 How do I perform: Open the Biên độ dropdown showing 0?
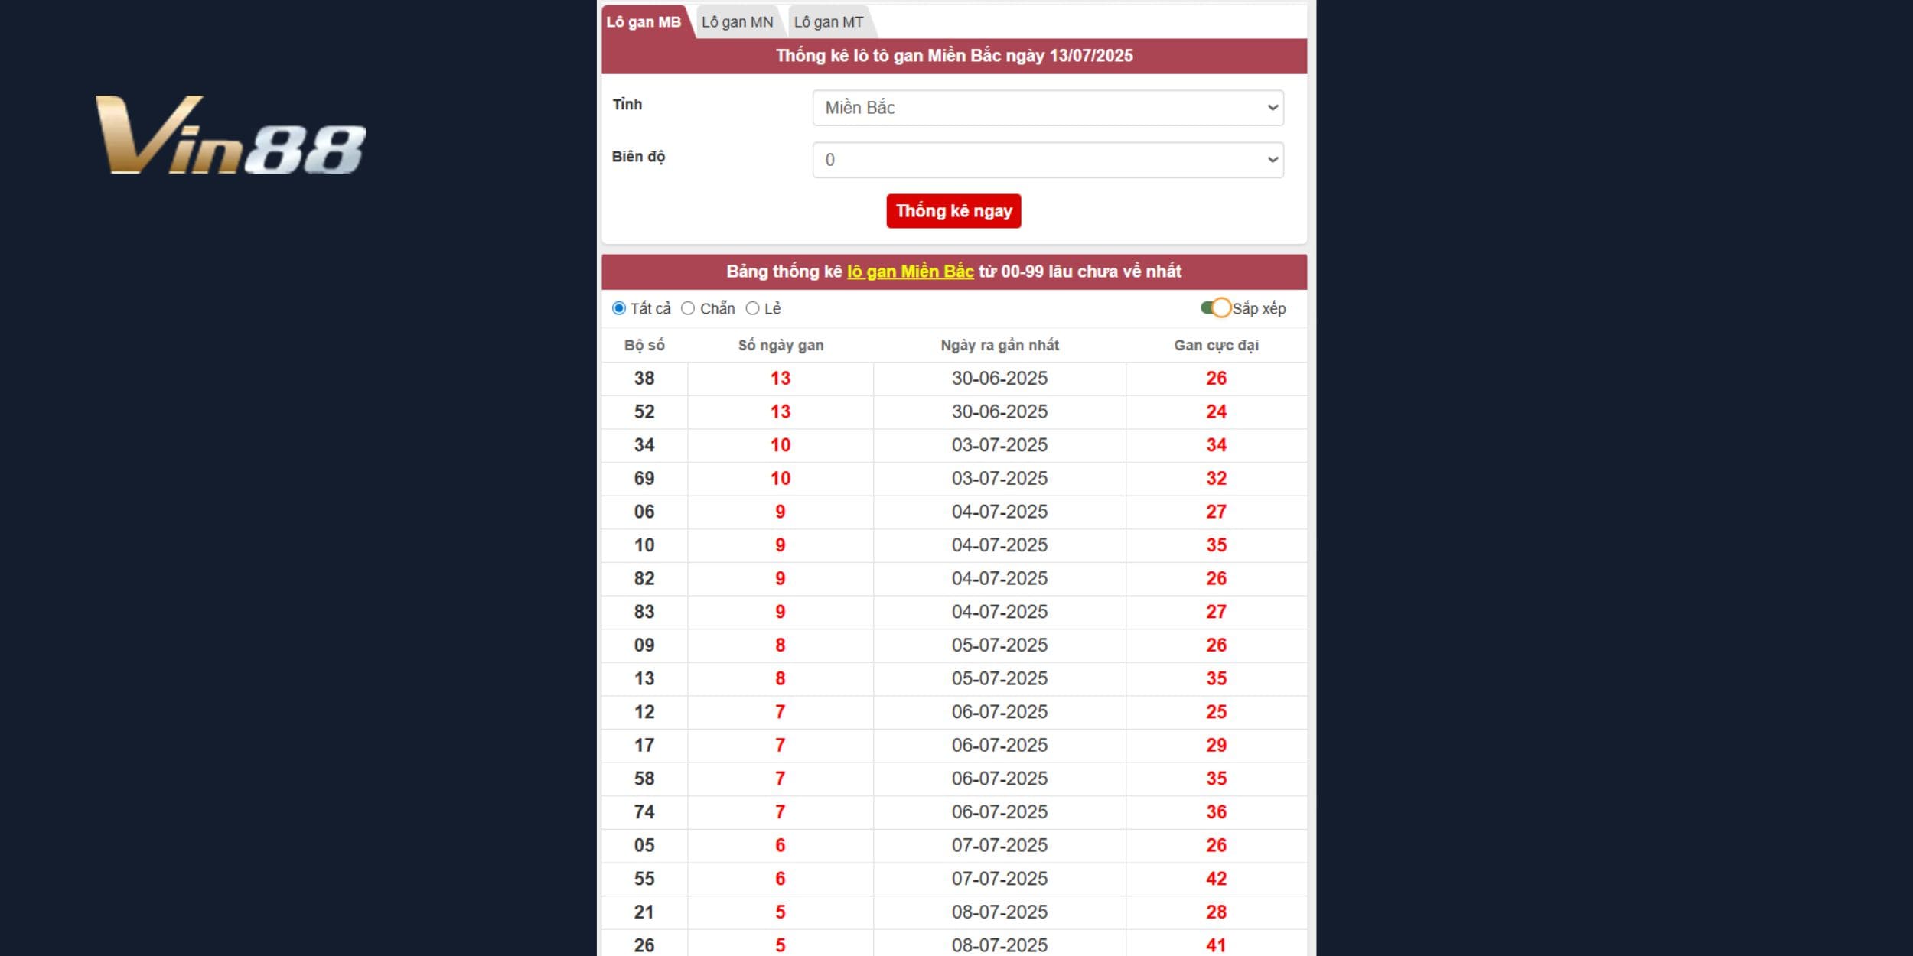[x=1048, y=160]
